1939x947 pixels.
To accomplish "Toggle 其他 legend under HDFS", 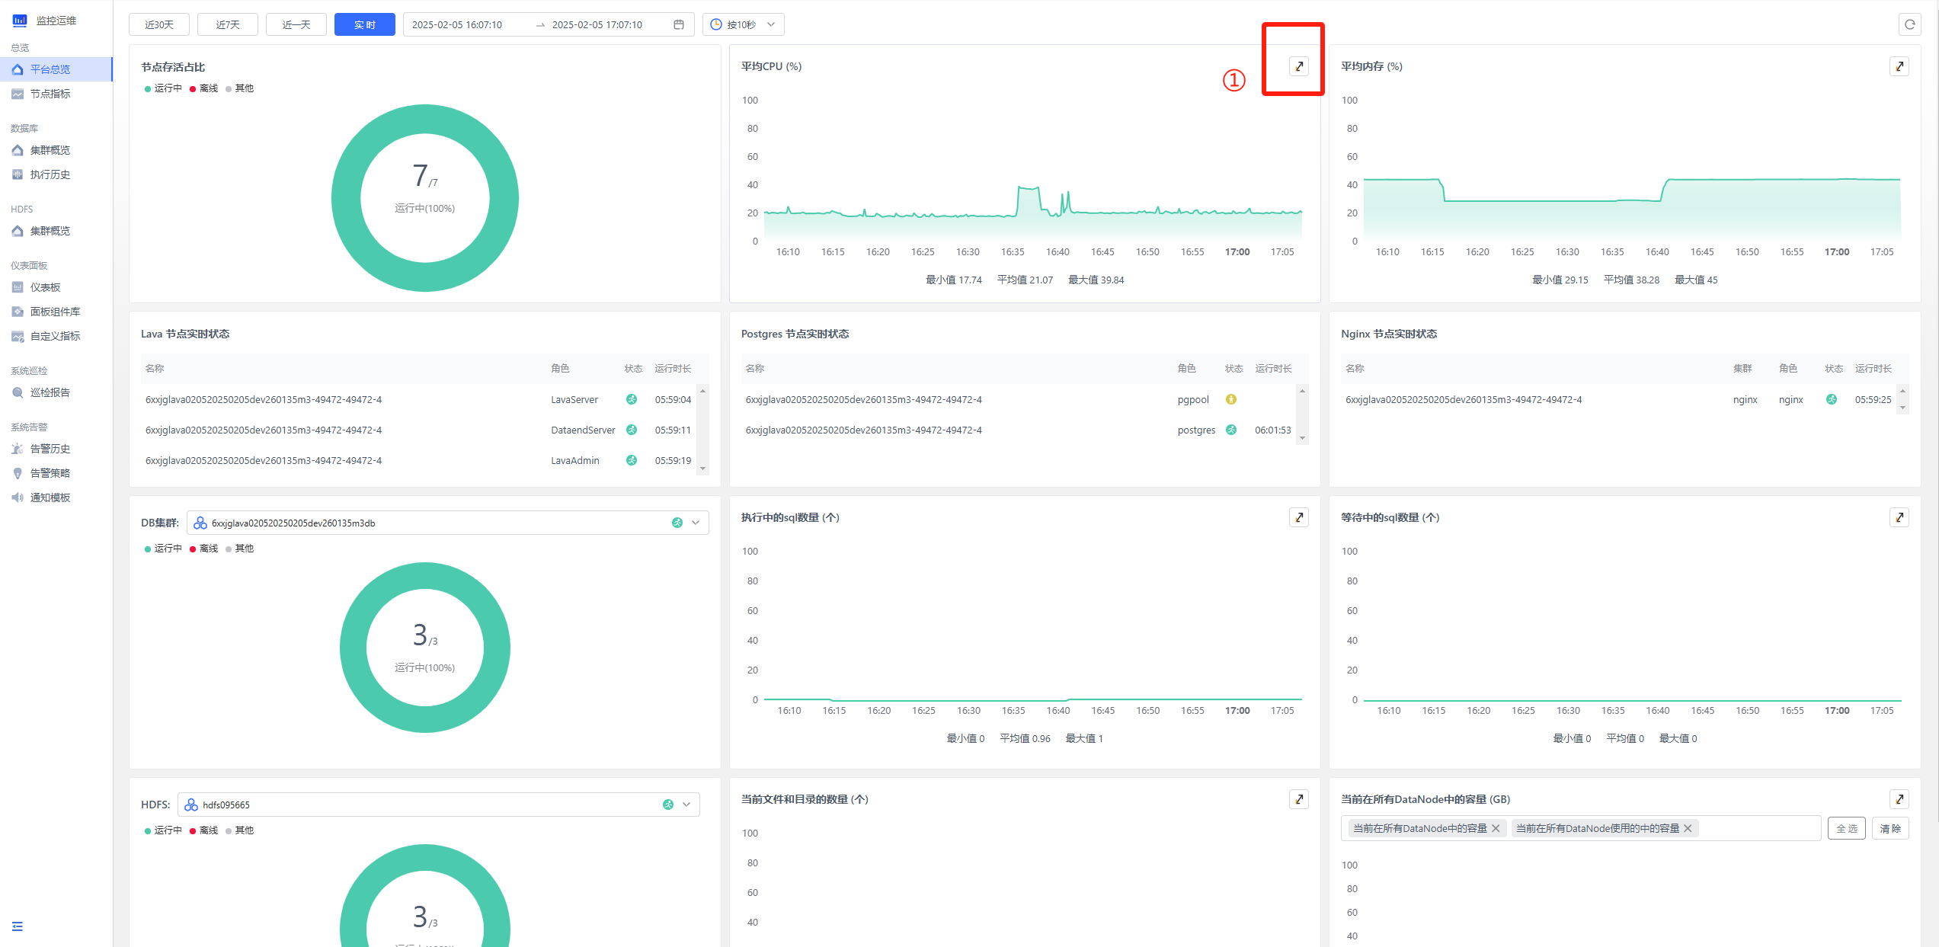I will [239, 830].
